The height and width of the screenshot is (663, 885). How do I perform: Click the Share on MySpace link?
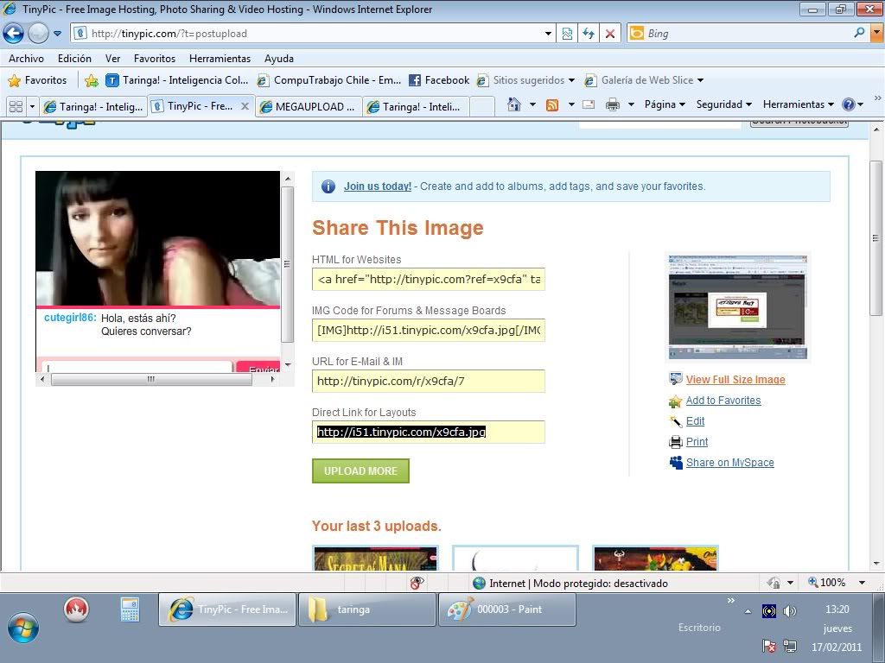pyautogui.click(x=729, y=463)
